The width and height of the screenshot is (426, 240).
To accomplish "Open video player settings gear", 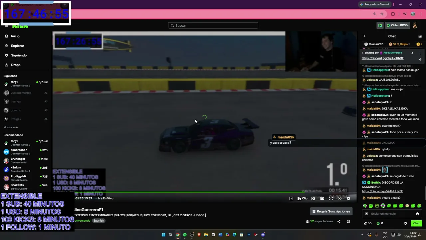I will pos(348,198).
